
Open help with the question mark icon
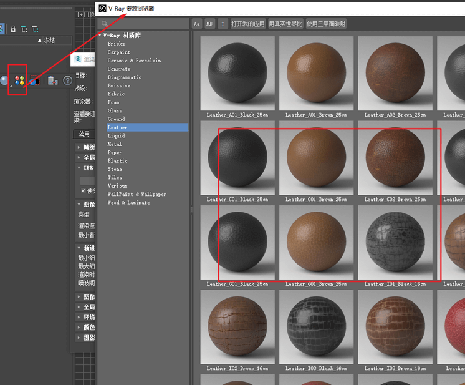[67, 80]
